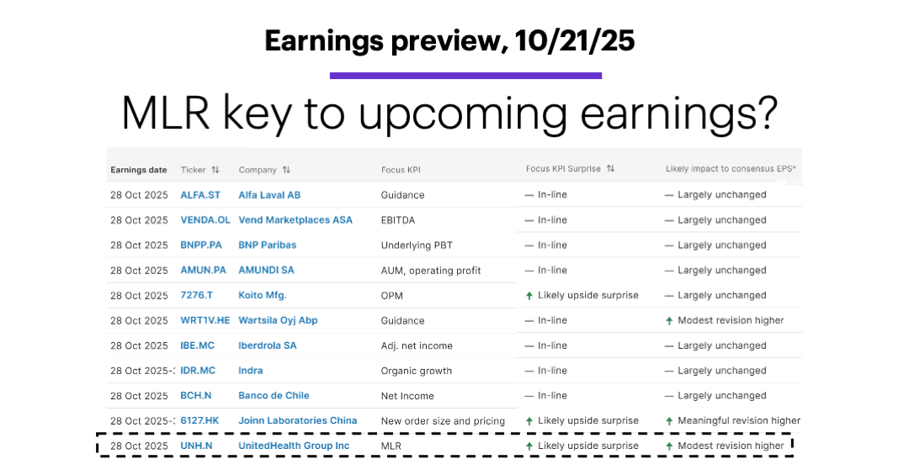Click Likely impact to consensus EPS header
The width and height of the screenshot is (909, 475).
[731, 169]
